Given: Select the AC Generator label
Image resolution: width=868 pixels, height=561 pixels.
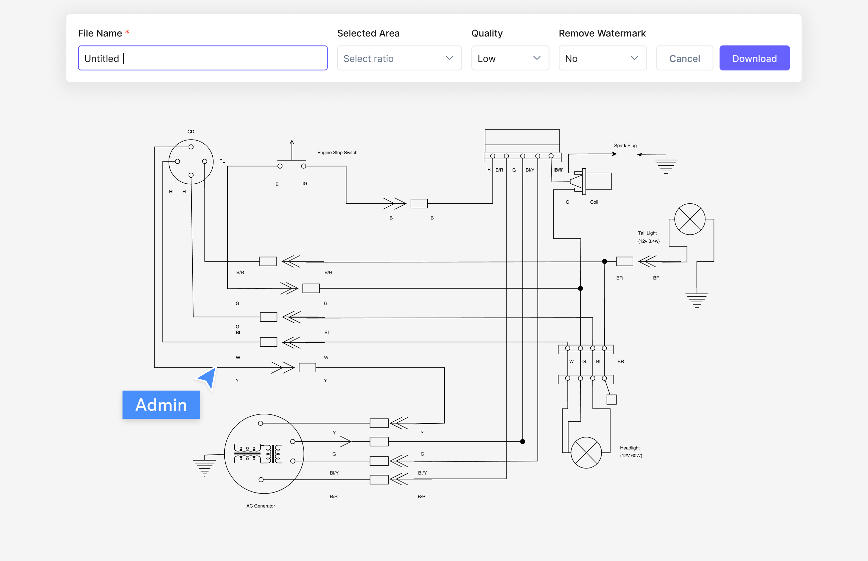Looking at the screenshot, I should 261,506.
